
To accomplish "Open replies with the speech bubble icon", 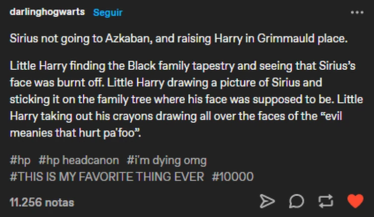I will (297, 201).
